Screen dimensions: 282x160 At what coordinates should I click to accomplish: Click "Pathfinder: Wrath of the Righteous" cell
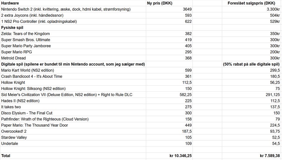(x=73, y=119)
